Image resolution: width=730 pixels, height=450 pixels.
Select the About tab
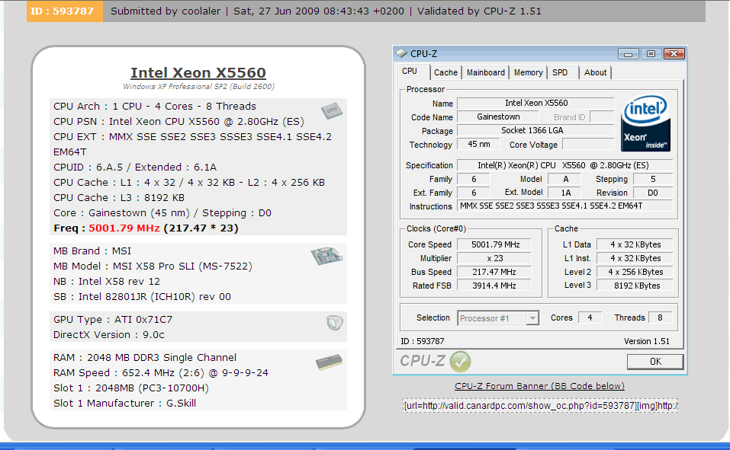(596, 72)
